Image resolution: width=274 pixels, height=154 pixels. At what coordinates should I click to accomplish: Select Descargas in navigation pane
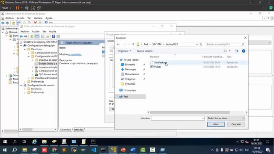(x=130, y=69)
